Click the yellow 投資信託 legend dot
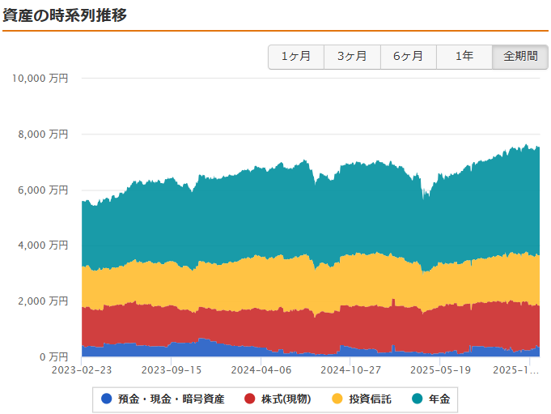The image size is (551, 414). click(338, 399)
